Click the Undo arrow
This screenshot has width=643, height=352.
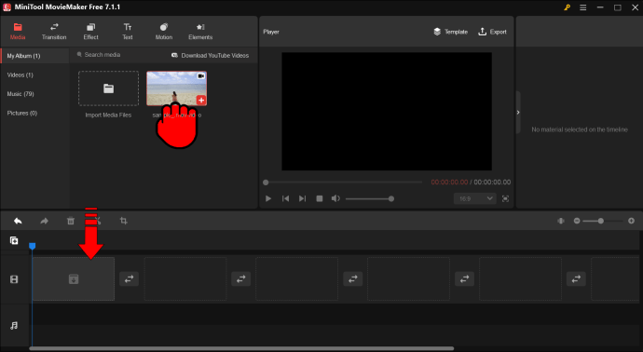[18, 221]
